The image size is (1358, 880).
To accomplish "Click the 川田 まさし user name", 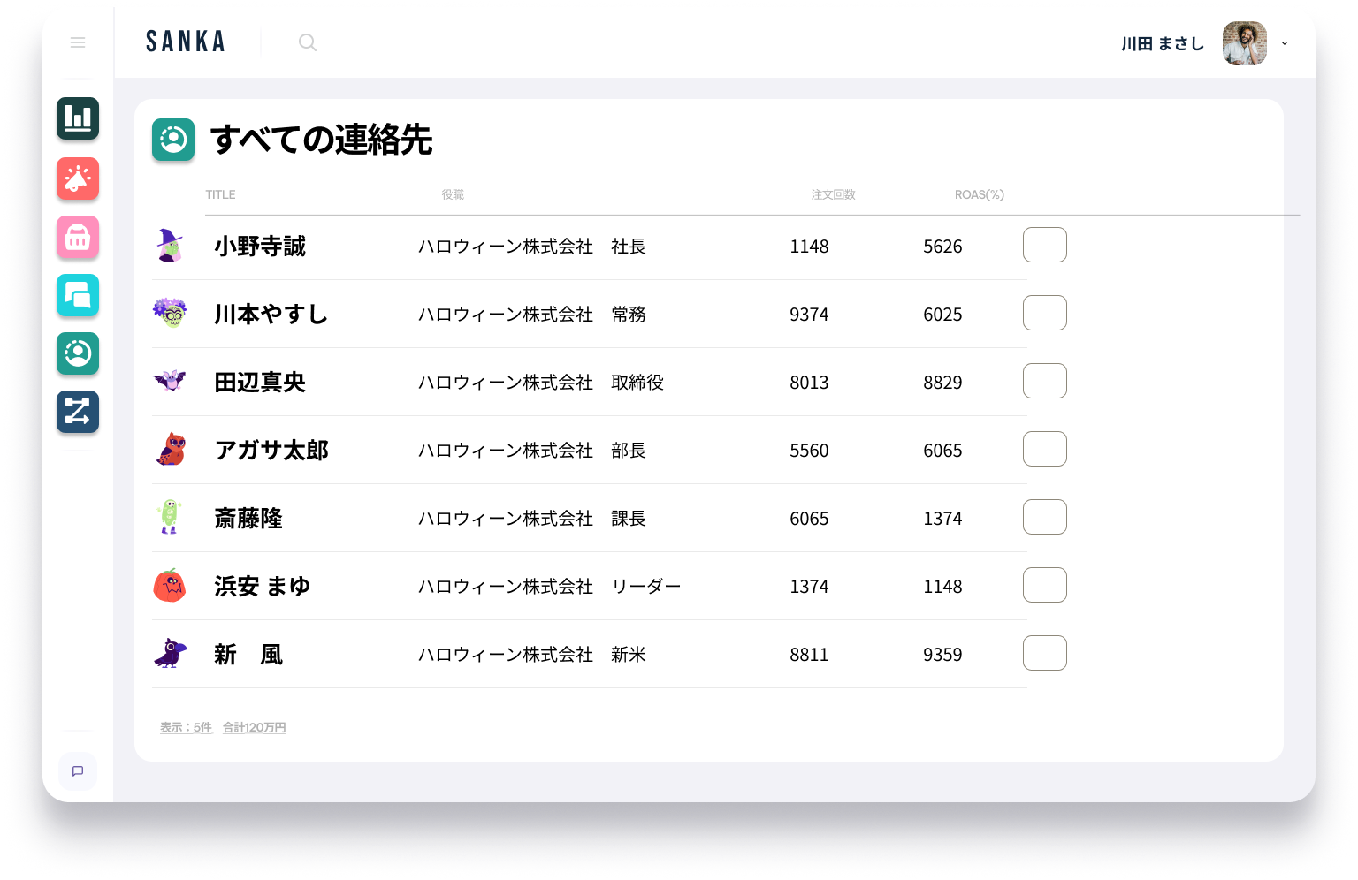I will [1163, 44].
